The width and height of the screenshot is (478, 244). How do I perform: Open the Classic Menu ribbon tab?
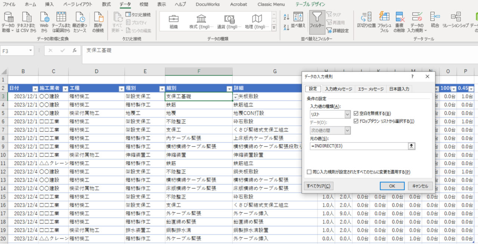coord(271,4)
